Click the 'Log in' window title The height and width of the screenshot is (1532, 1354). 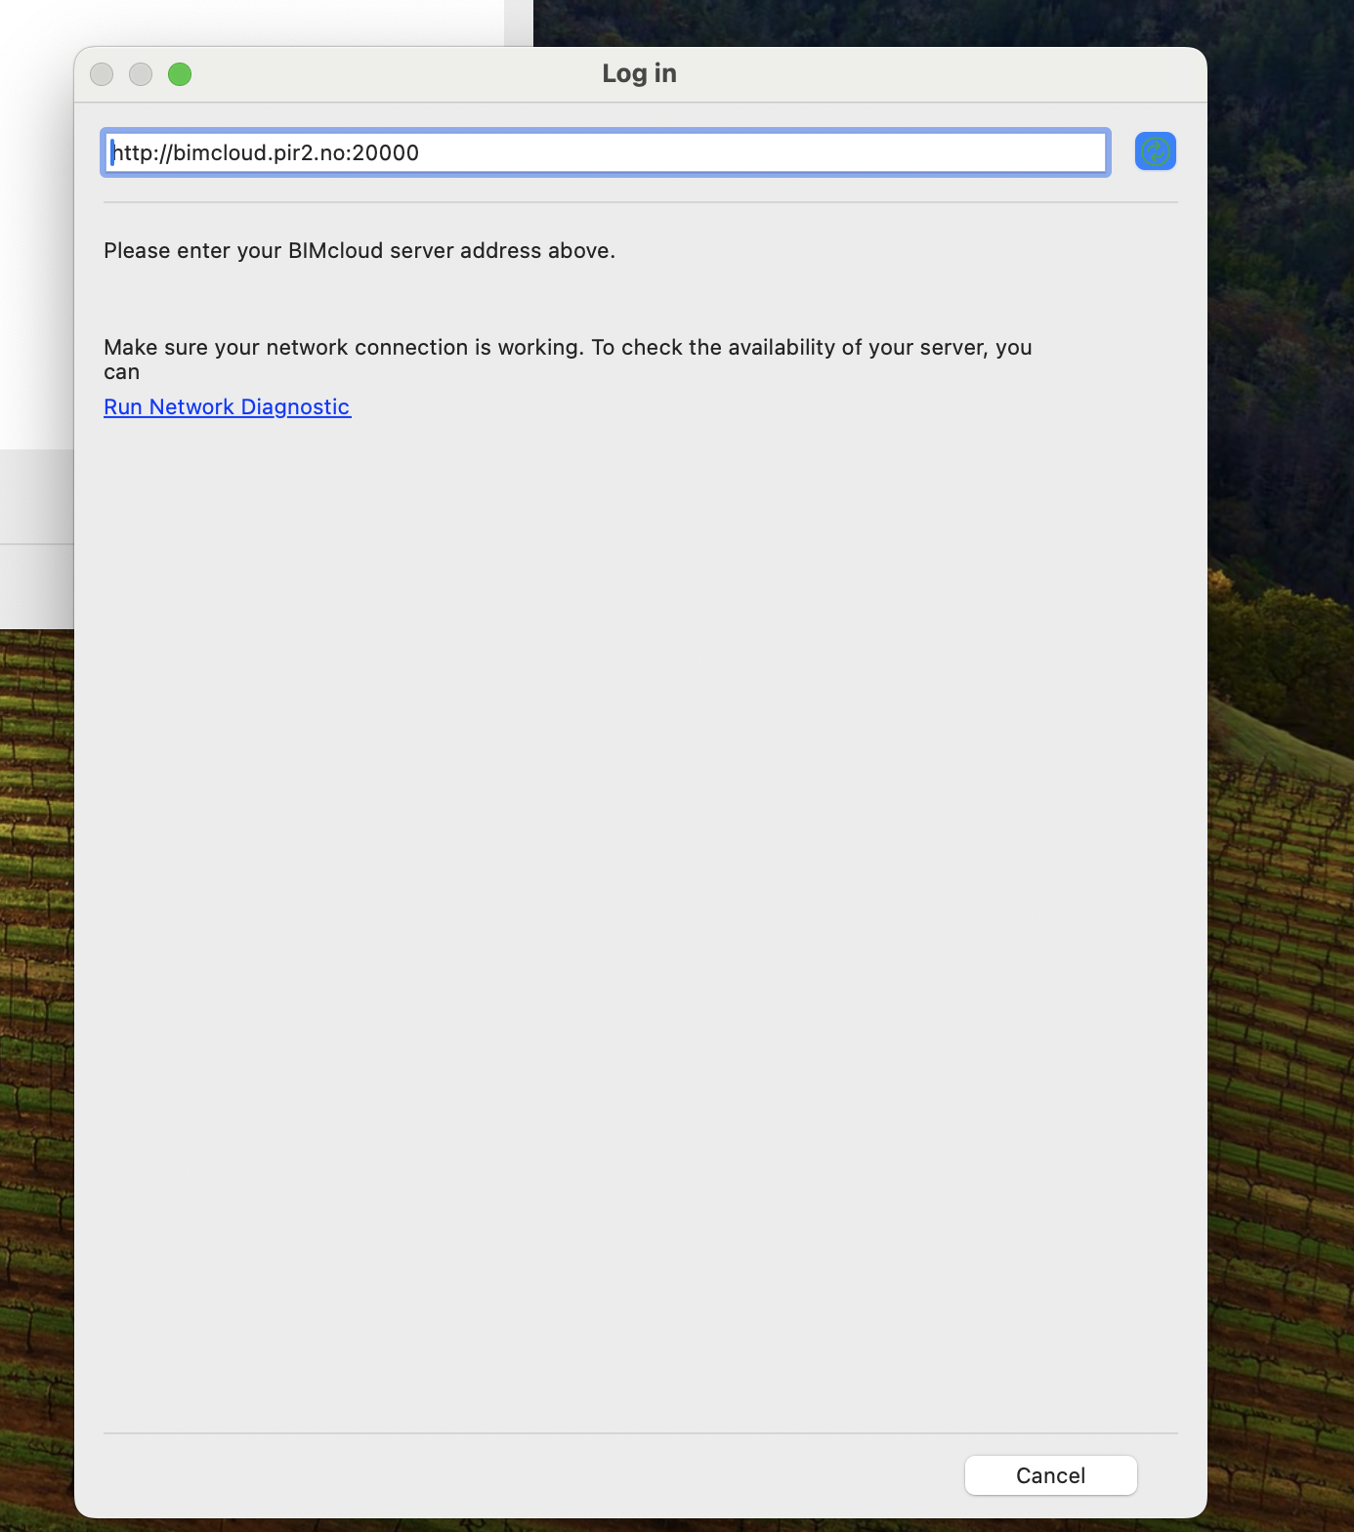click(639, 74)
